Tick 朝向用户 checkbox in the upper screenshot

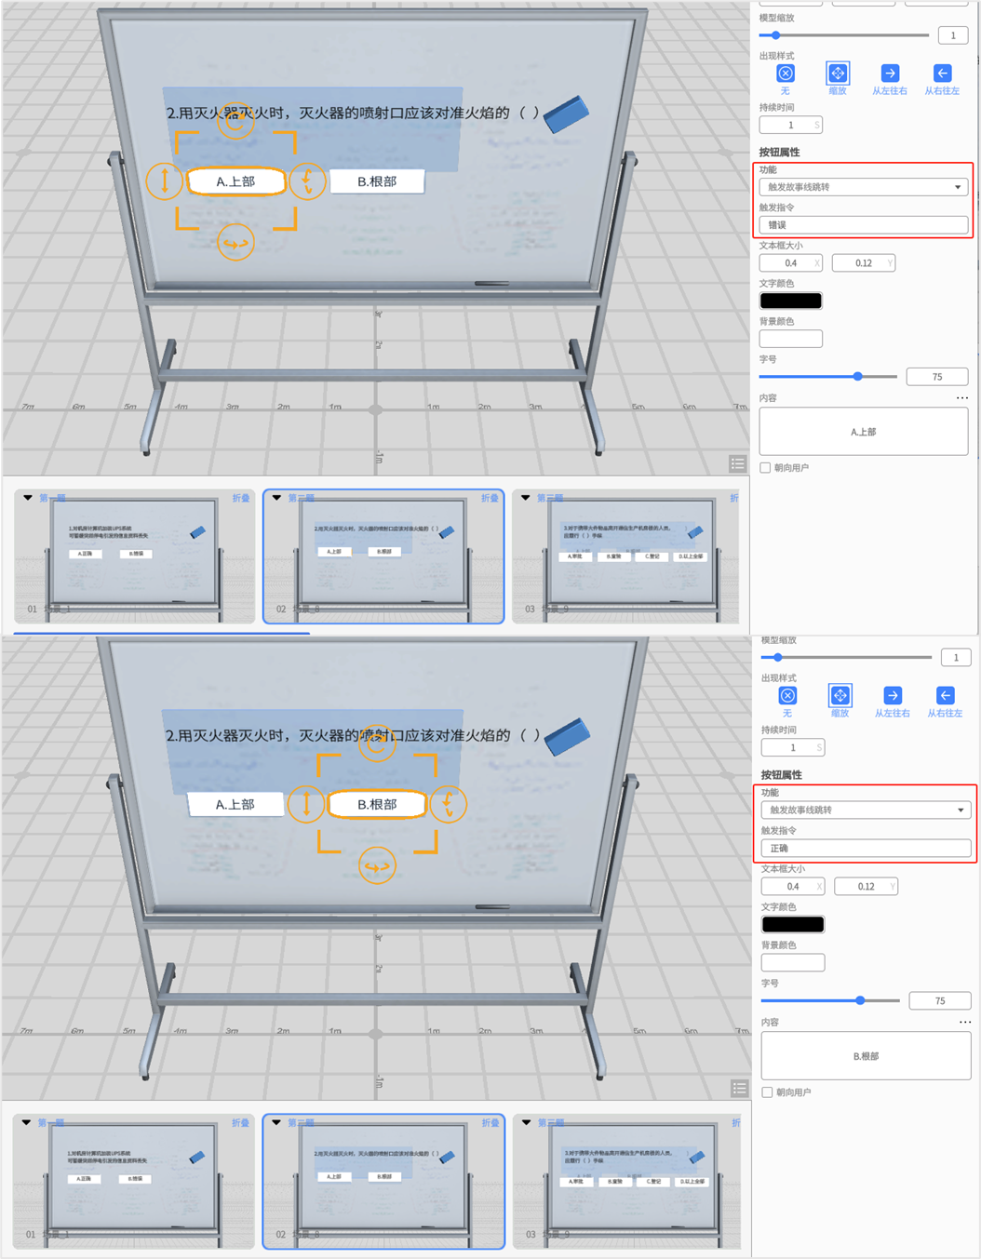point(765,468)
